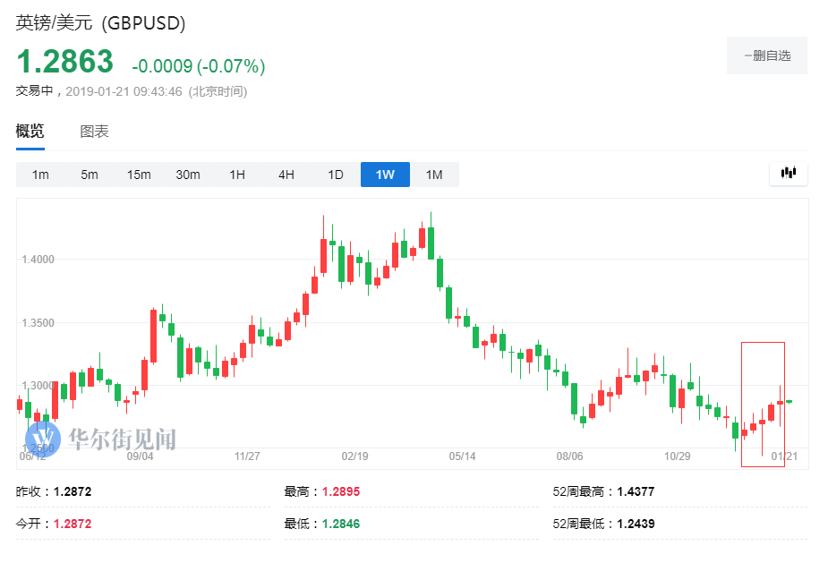The width and height of the screenshot is (828, 563).
Task: Choose the 30m interval
Action: click(x=188, y=175)
